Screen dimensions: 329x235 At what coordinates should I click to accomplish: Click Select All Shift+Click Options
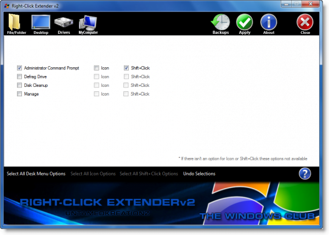pyautogui.click(x=149, y=174)
